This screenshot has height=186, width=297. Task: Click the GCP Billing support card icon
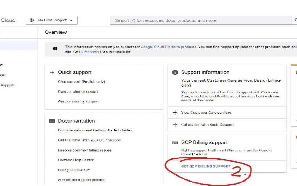click(175, 142)
